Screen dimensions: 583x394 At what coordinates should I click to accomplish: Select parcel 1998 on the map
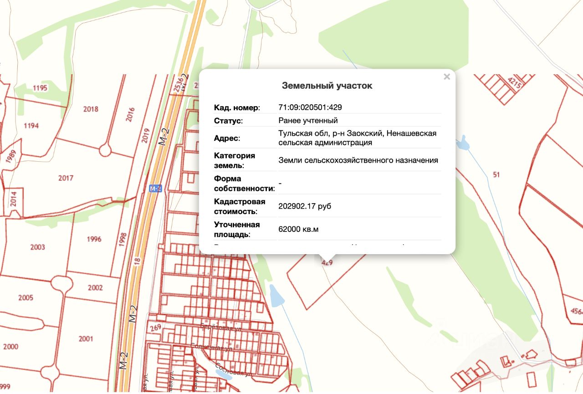pyautogui.click(x=122, y=239)
